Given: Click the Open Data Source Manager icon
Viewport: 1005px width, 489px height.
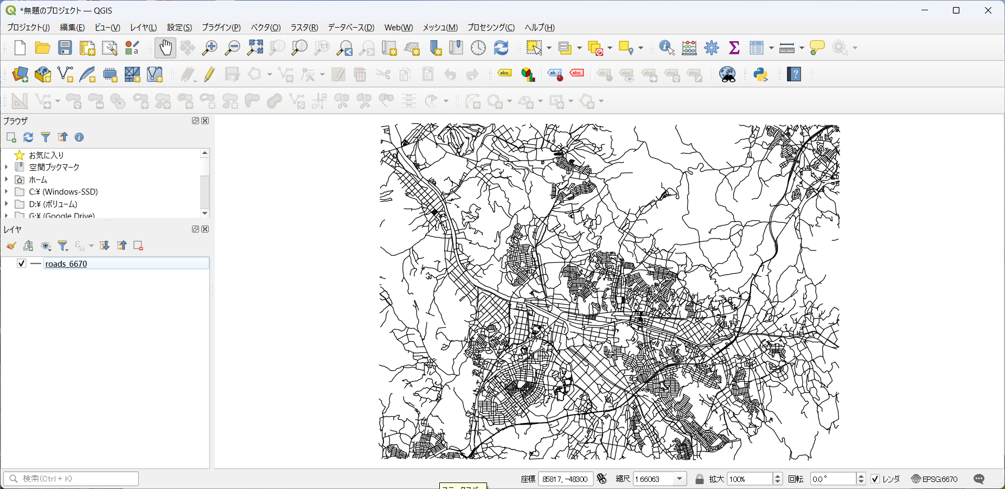Looking at the screenshot, I should coord(20,74).
